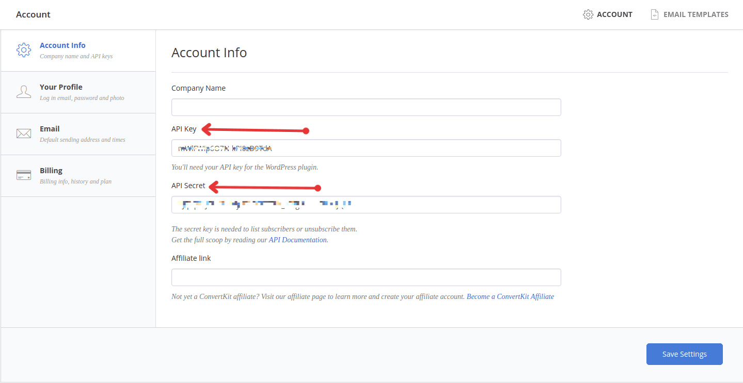
Task: Focus the Affiliate link input field
Action: pos(366,277)
